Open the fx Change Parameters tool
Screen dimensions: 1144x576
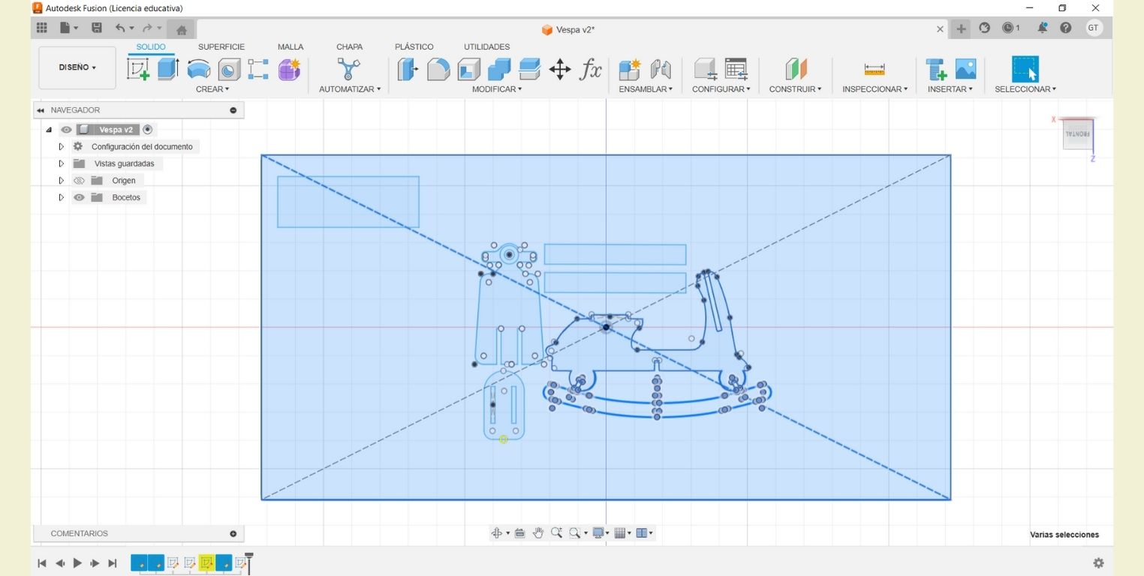click(591, 70)
